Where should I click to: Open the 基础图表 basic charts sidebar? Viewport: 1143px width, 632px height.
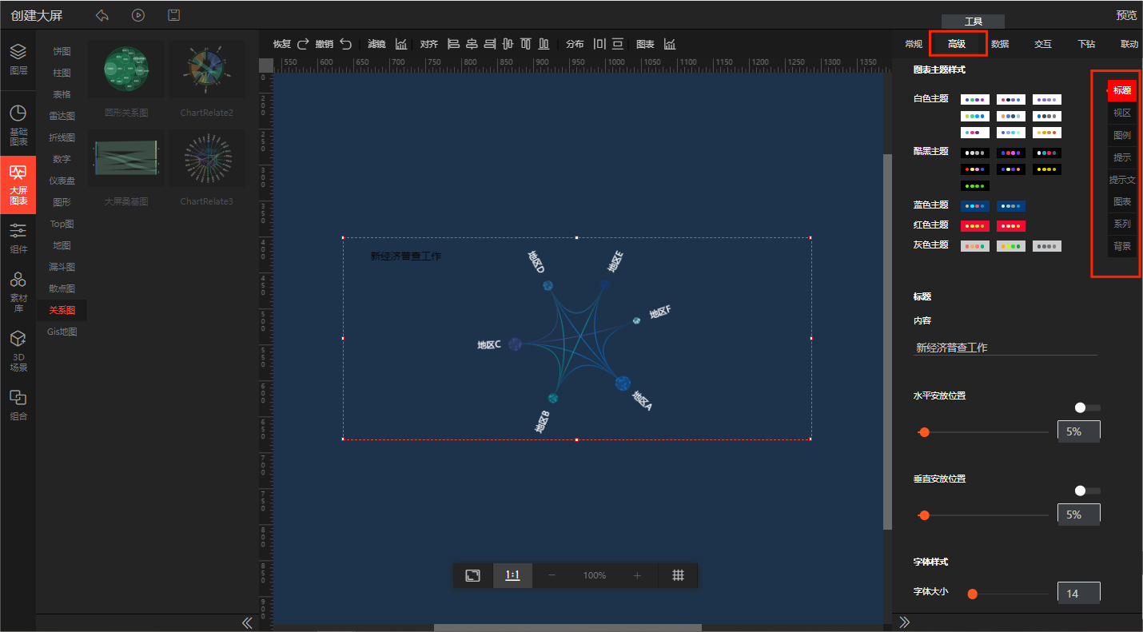(x=18, y=125)
